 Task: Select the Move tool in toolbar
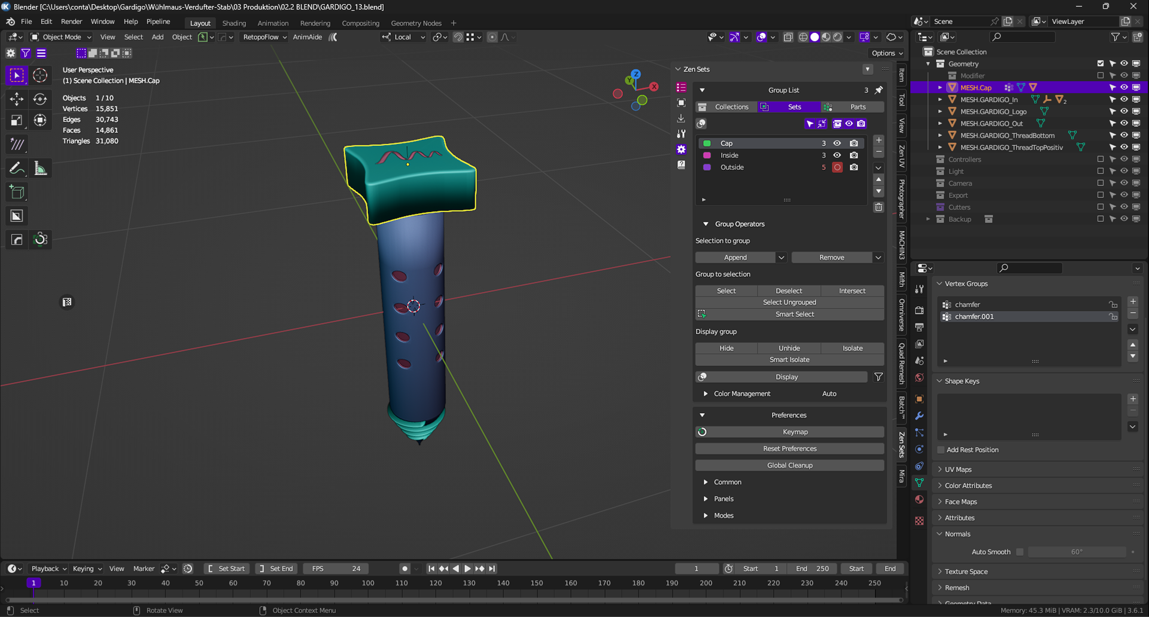(x=17, y=99)
